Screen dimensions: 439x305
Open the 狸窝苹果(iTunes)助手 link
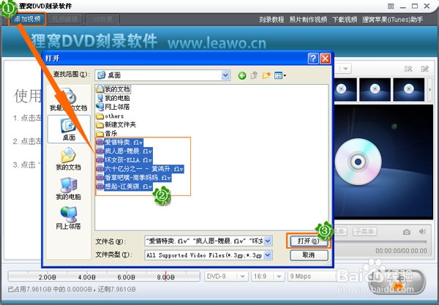click(392, 20)
